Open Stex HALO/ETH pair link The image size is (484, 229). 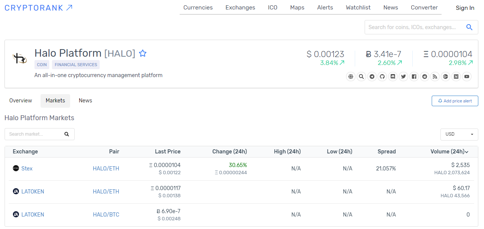click(x=106, y=169)
